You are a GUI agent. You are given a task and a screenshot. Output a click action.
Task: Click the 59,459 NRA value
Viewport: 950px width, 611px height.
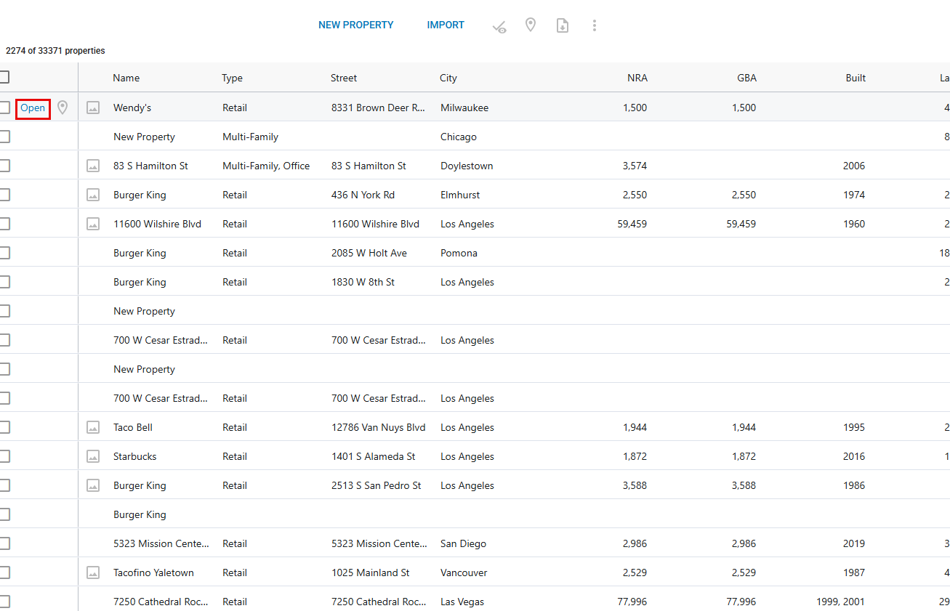632,224
